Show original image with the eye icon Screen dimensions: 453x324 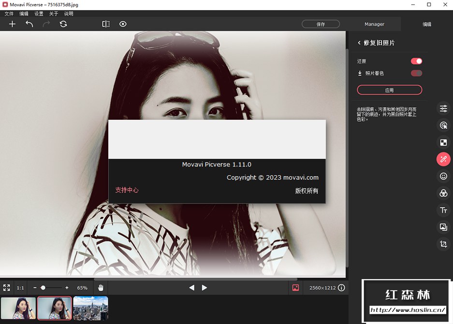coord(123,24)
